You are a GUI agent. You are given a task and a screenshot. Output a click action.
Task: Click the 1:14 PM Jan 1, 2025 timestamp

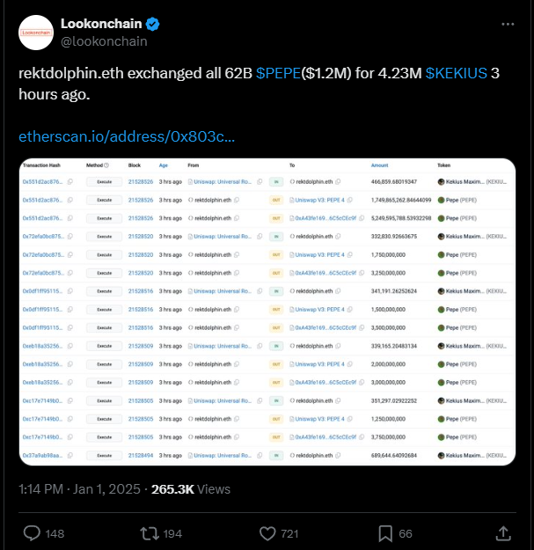coord(79,489)
